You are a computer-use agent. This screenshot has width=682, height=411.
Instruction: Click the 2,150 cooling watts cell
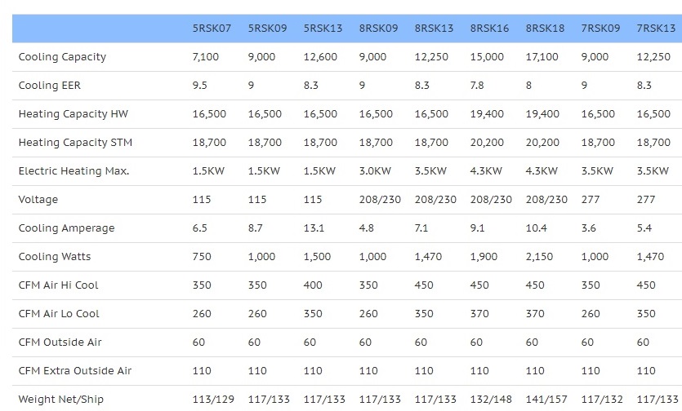(539, 256)
